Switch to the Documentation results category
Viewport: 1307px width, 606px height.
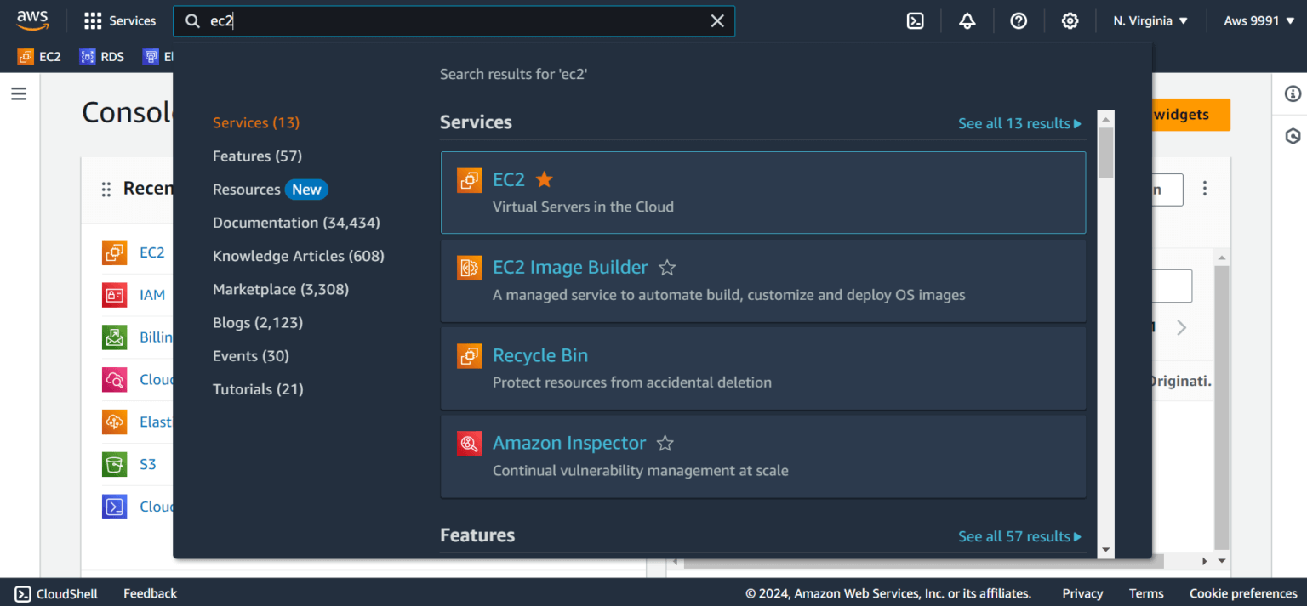(295, 222)
